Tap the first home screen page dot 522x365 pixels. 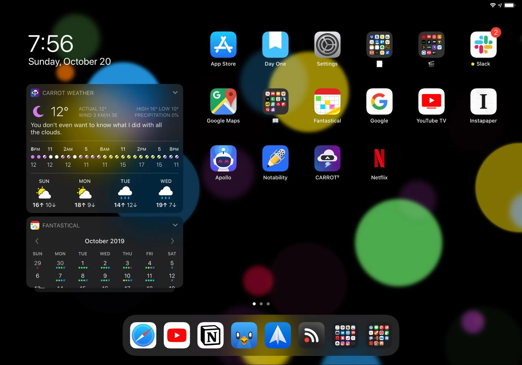(254, 304)
